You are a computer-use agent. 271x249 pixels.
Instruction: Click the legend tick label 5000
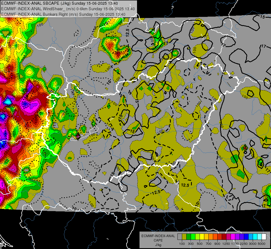coord(262,244)
